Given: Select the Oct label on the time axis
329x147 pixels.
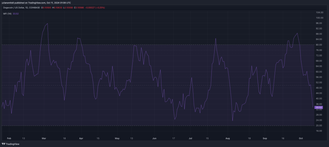Looking at the screenshot, I should click(301, 138).
